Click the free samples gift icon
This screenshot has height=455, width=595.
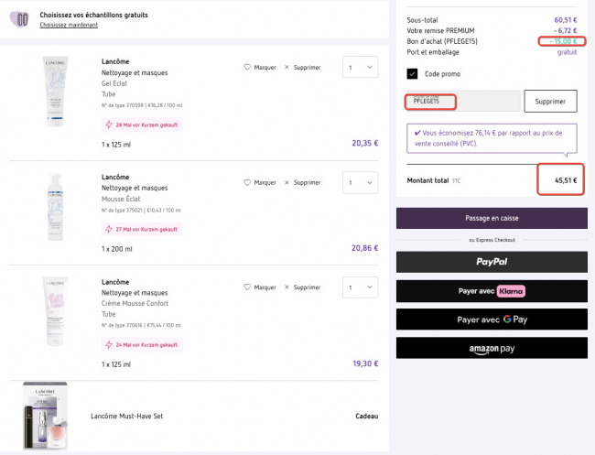tap(23, 19)
